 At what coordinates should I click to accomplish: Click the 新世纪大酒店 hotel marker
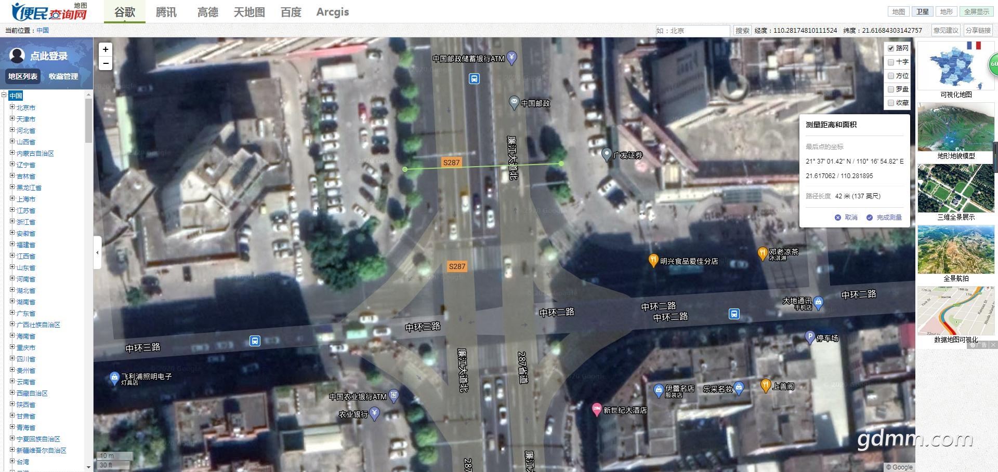(597, 409)
